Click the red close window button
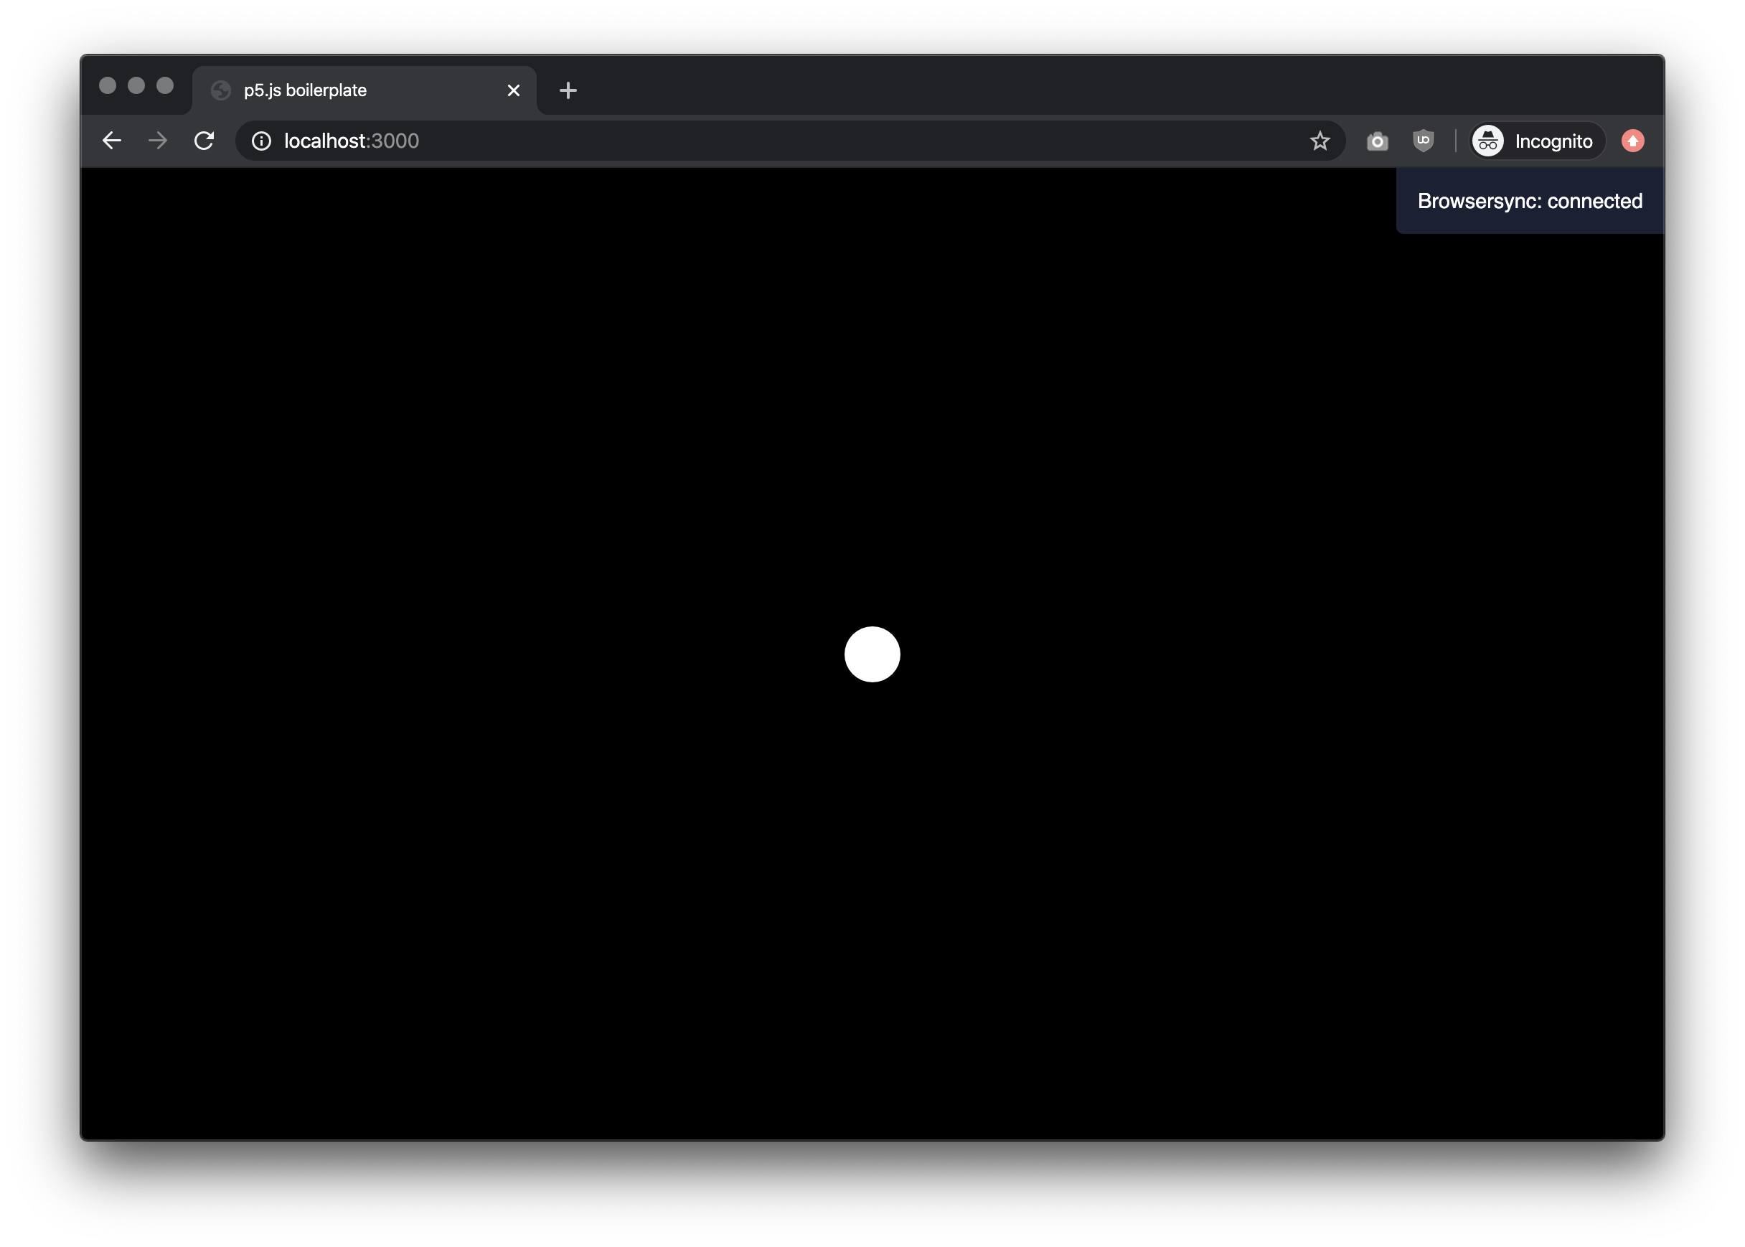The image size is (1745, 1247). coord(108,85)
